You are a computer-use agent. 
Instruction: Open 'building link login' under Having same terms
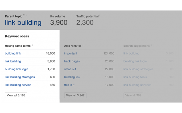16,69
